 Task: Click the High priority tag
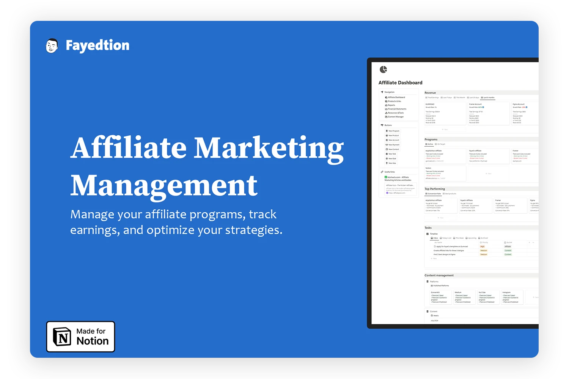[x=483, y=246]
